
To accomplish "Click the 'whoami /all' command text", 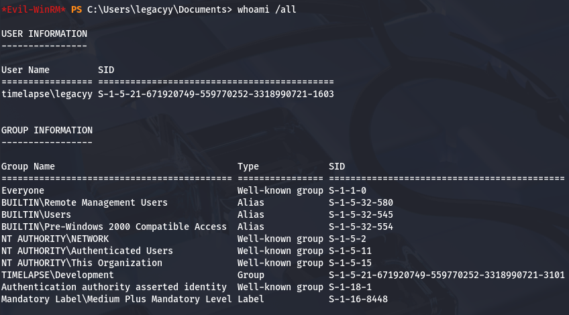I will (x=266, y=9).
